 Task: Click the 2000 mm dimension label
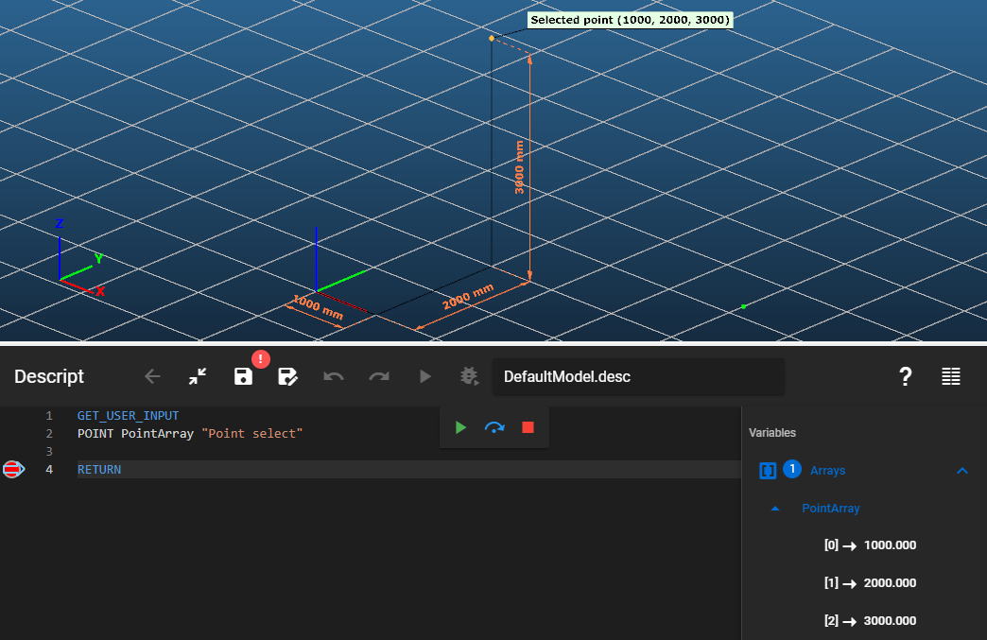pyautogui.click(x=468, y=297)
